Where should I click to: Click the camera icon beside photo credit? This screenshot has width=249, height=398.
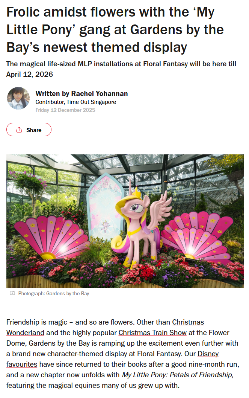[x=12, y=293]
